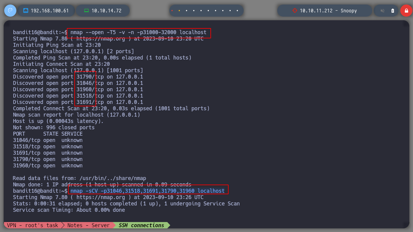The image size is (413, 232).
Task: Click the 'Discovered open port 31790/tcp' line
Action: [x=78, y=77]
